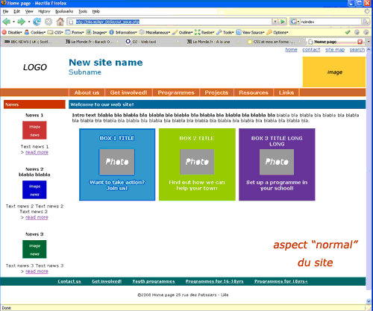Click the rightmost grey round status icon on the Web Developer toolbar
The height and width of the screenshot is (311, 373).
click(x=366, y=32)
